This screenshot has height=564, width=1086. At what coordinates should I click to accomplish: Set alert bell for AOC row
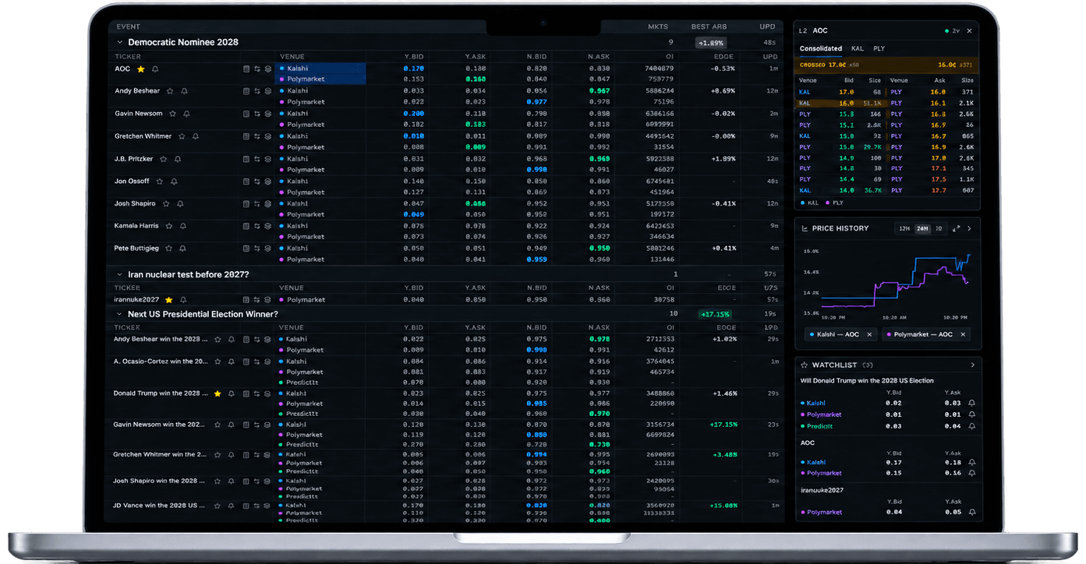(155, 69)
